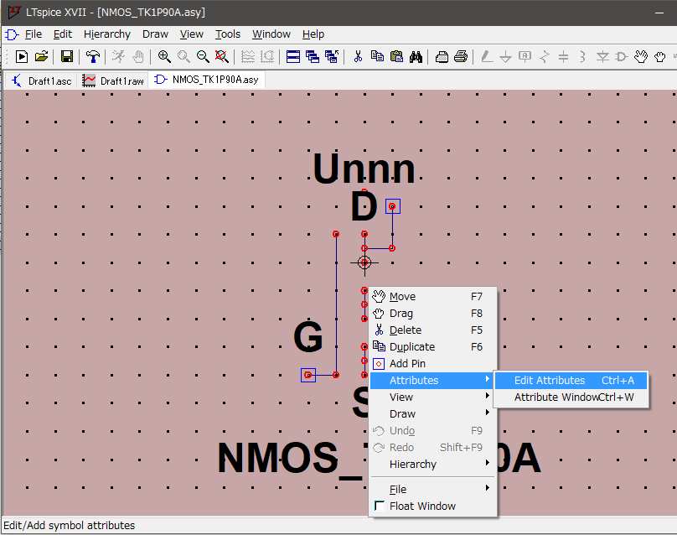677x535 pixels.
Task: Click the Draw Wire pencil icon
Action: click(487, 57)
